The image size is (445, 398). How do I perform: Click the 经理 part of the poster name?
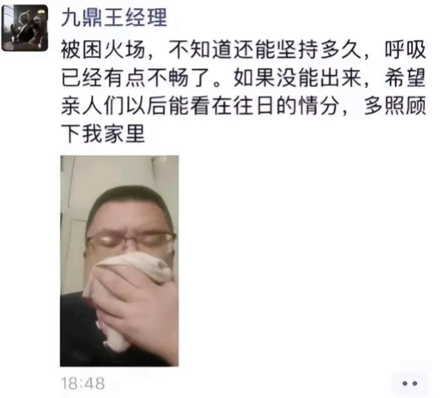(146, 17)
